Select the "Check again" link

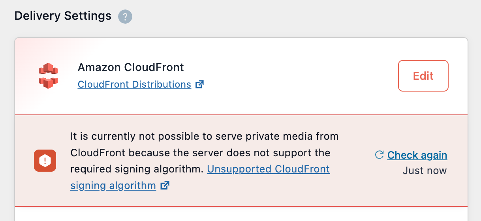pos(417,155)
